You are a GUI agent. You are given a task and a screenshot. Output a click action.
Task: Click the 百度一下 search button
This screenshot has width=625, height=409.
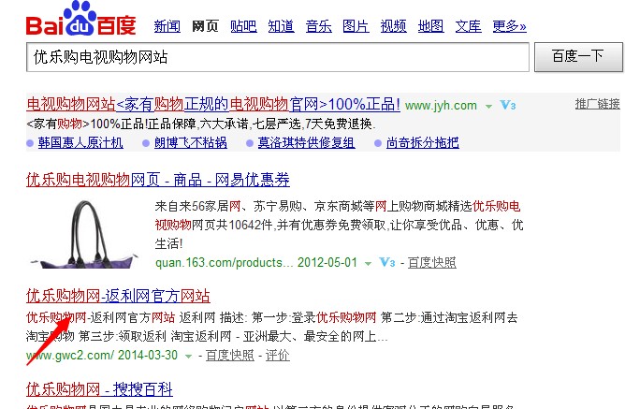click(x=578, y=57)
